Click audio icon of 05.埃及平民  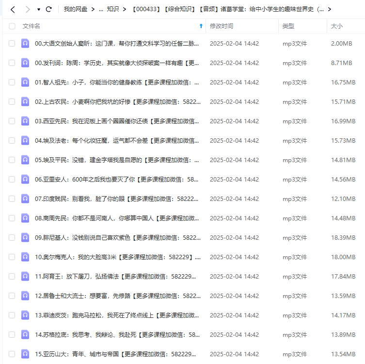[25, 160]
